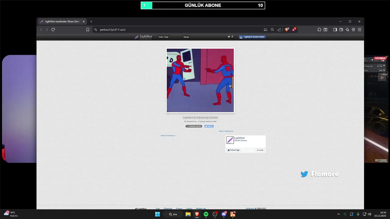
Task: Click the volume speaker icon in tray
Action: [369, 214]
